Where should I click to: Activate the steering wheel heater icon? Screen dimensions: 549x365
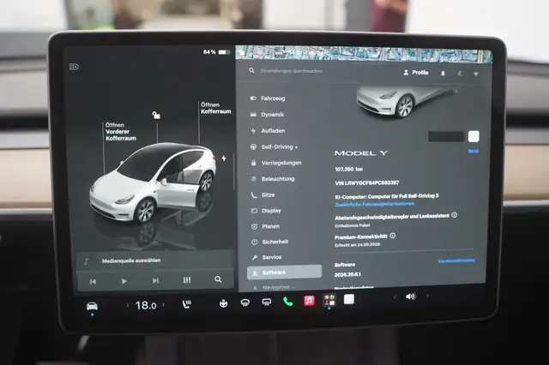[x=223, y=303]
